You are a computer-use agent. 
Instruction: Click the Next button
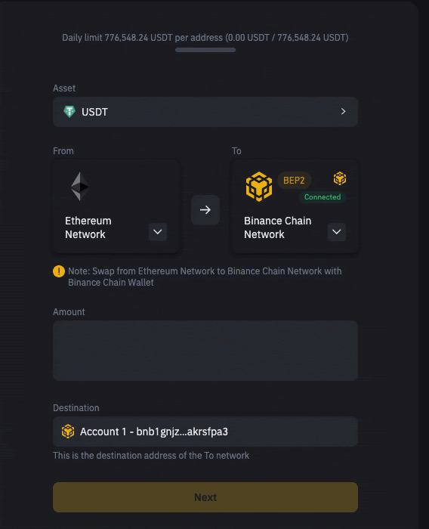tap(205, 497)
